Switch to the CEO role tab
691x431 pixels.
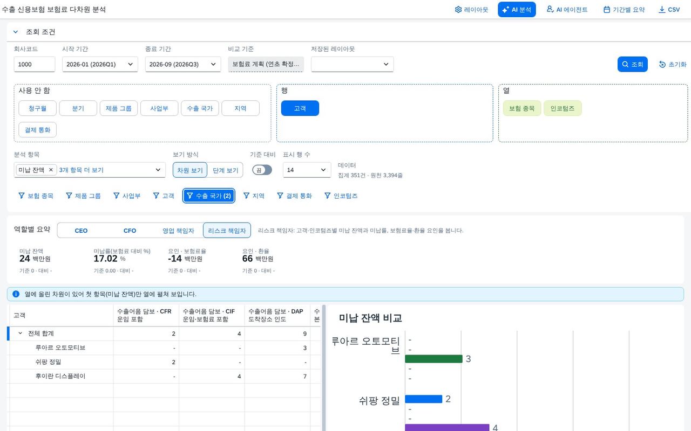81,231
